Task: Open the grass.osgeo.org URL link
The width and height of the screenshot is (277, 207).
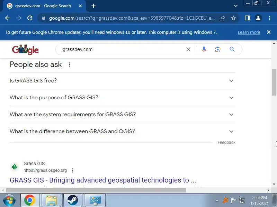Action: [x=45, y=170]
